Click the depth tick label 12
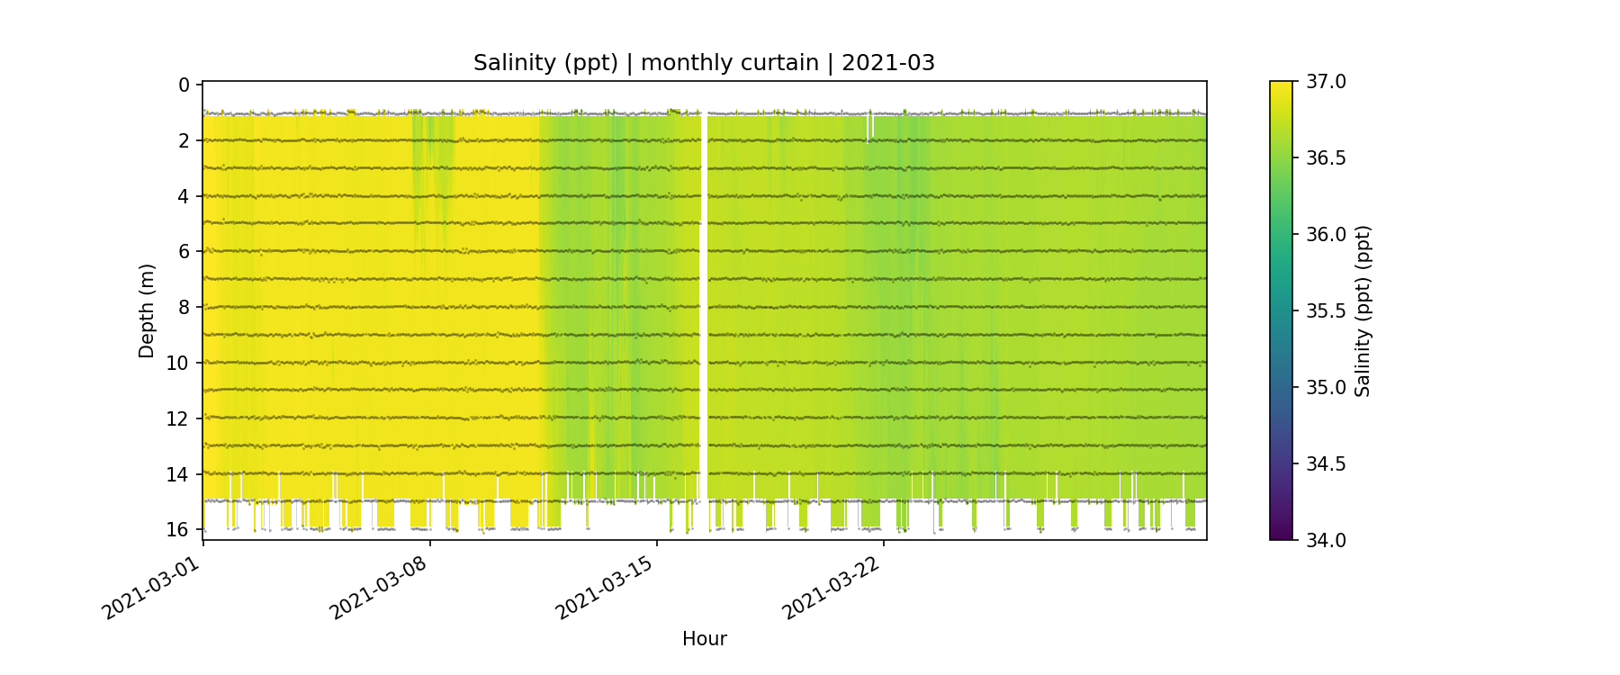 (178, 418)
